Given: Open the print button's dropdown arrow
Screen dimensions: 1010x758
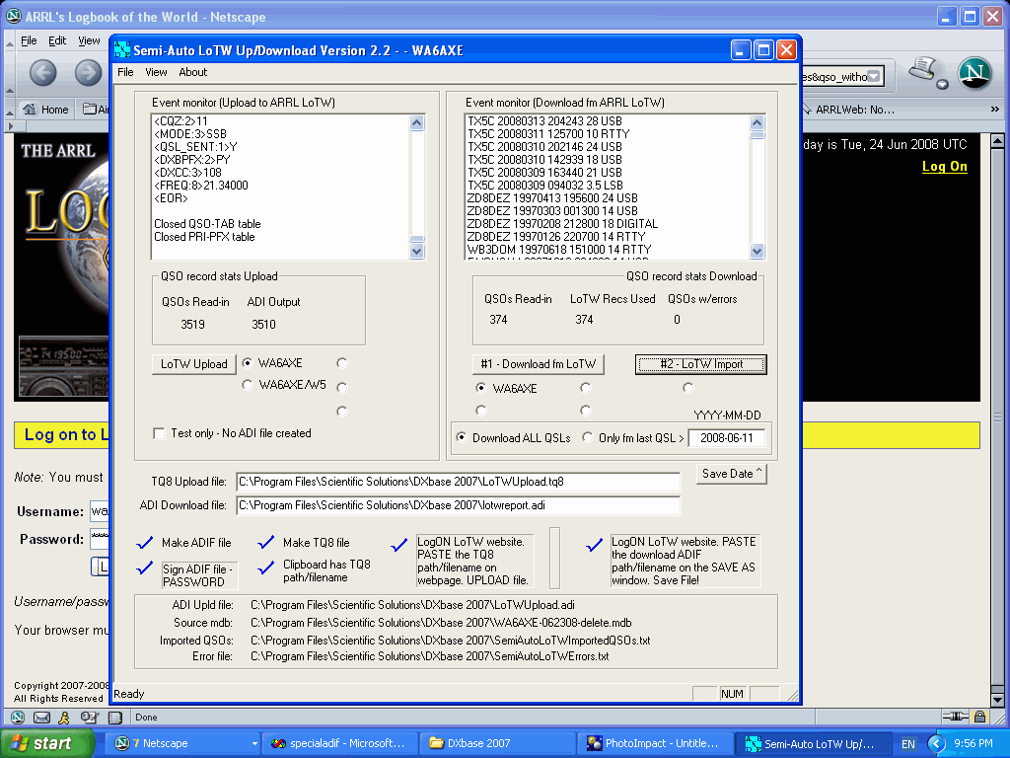Looking at the screenshot, I should (x=942, y=85).
